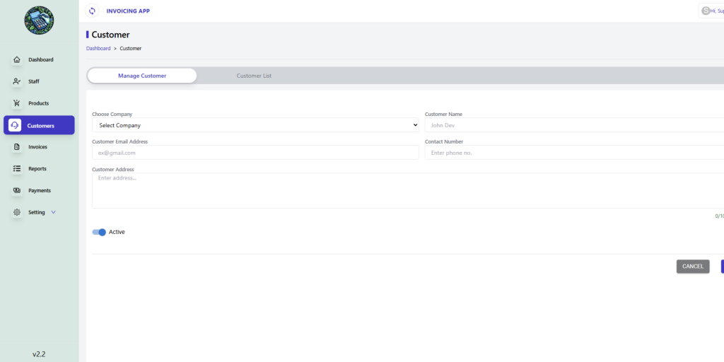Viewport: 724px width, 362px height.
Task: Click into the Customer Name field
Action: point(573,125)
